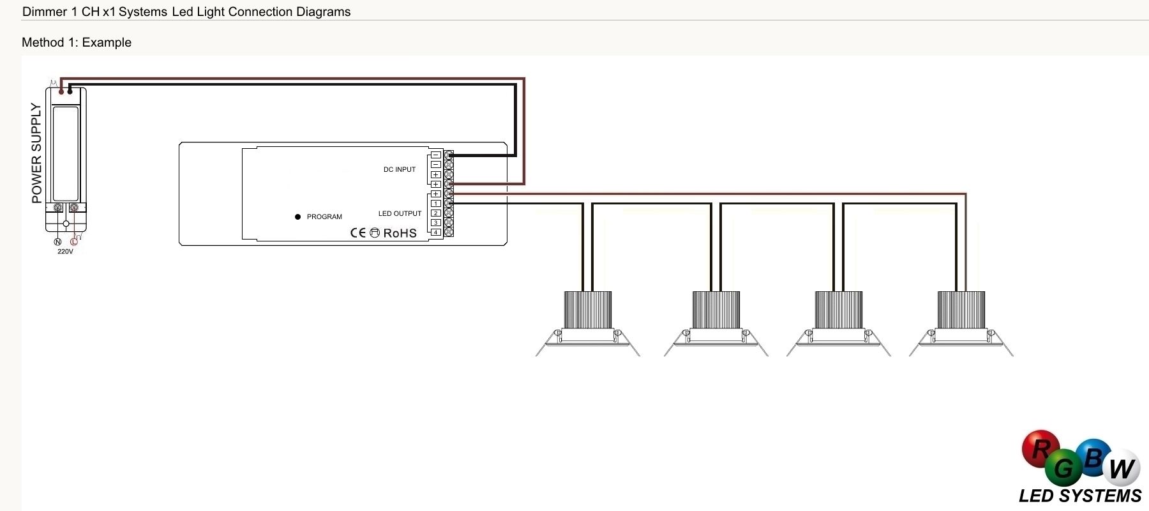Select the third LED downlight from the left
Screen dimensions: 1149x511
point(839,324)
